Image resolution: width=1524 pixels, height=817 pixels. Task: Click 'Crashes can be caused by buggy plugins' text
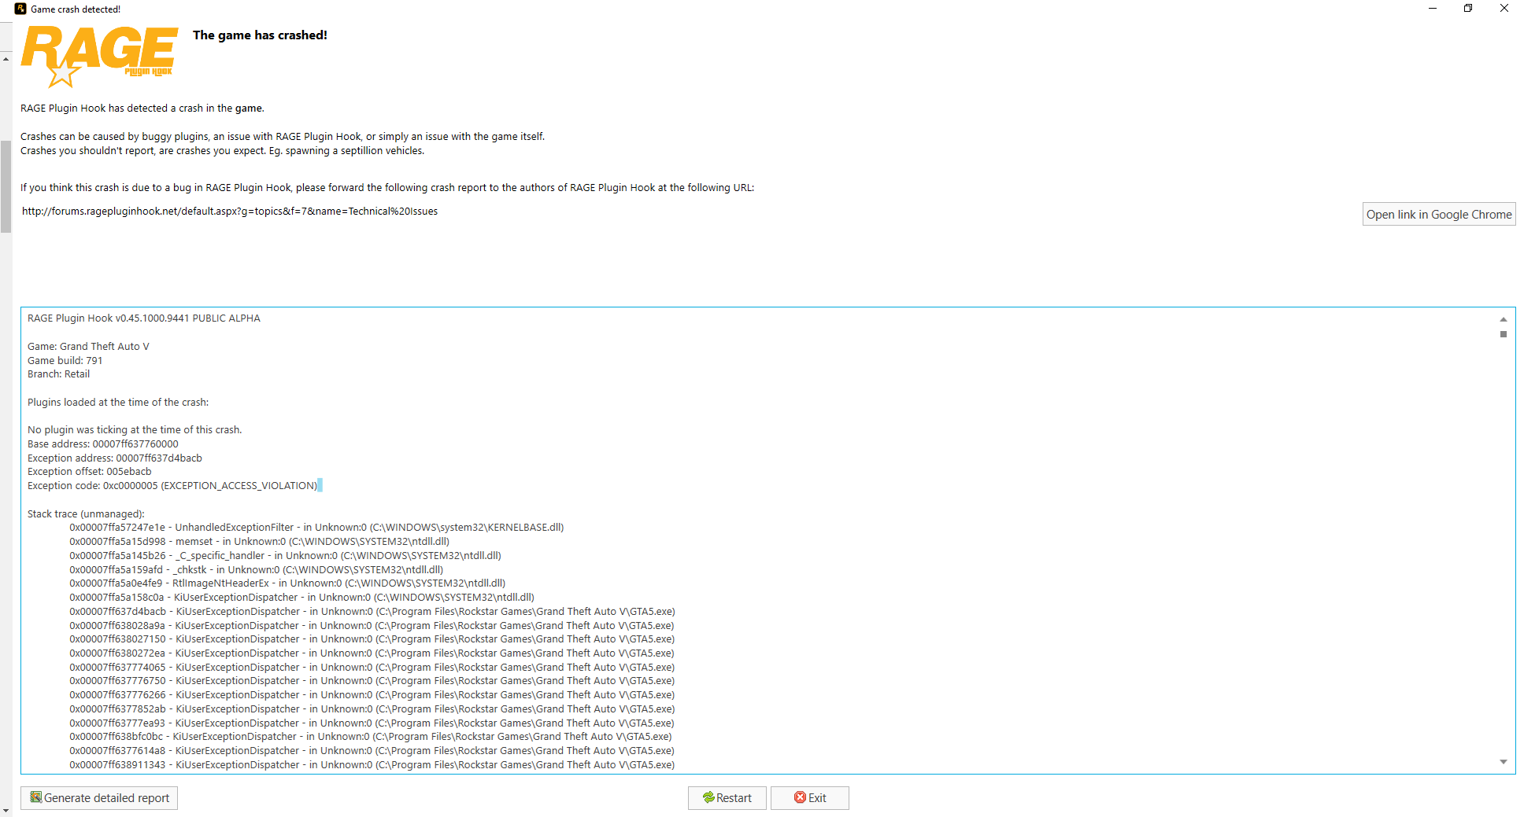[x=283, y=137]
